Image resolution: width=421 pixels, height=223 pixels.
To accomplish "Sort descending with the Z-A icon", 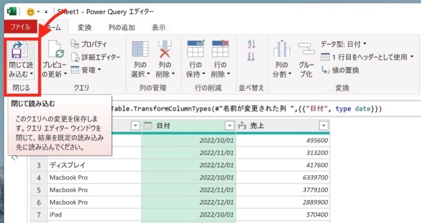I will [x=251, y=57].
